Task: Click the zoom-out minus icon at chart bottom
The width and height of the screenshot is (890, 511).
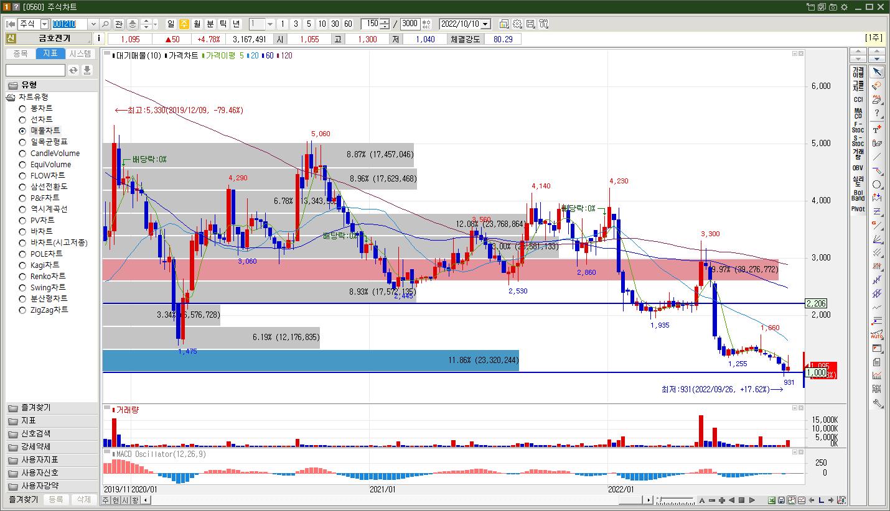Action: pyautogui.click(x=712, y=500)
